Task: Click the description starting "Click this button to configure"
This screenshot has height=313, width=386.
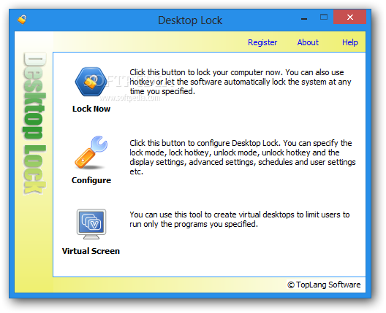Action: coord(243,158)
